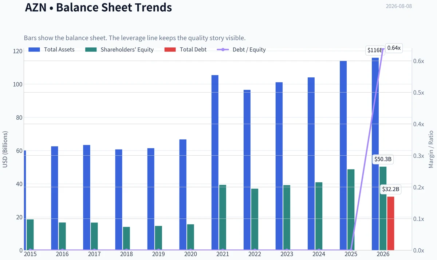This screenshot has height=260, width=437.
Task: Click the 40 tick on the USD axis
Action: pyautogui.click(x=19, y=184)
